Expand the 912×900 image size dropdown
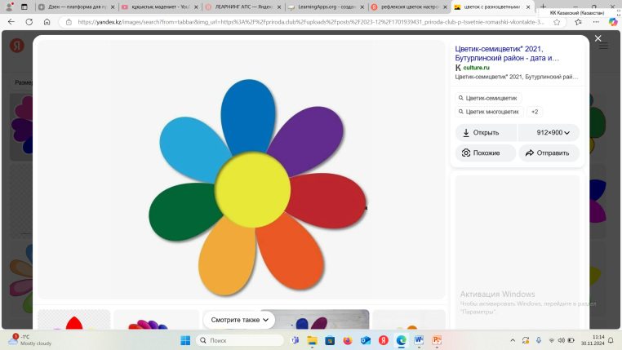 click(x=553, y=132)
